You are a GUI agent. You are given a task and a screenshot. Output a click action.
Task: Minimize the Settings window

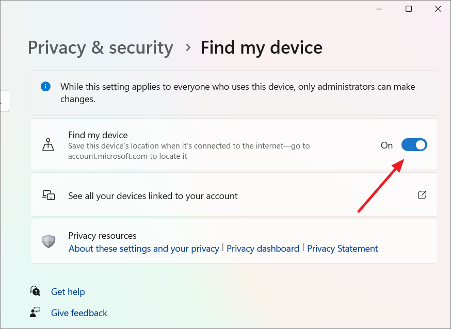point(379,9)
